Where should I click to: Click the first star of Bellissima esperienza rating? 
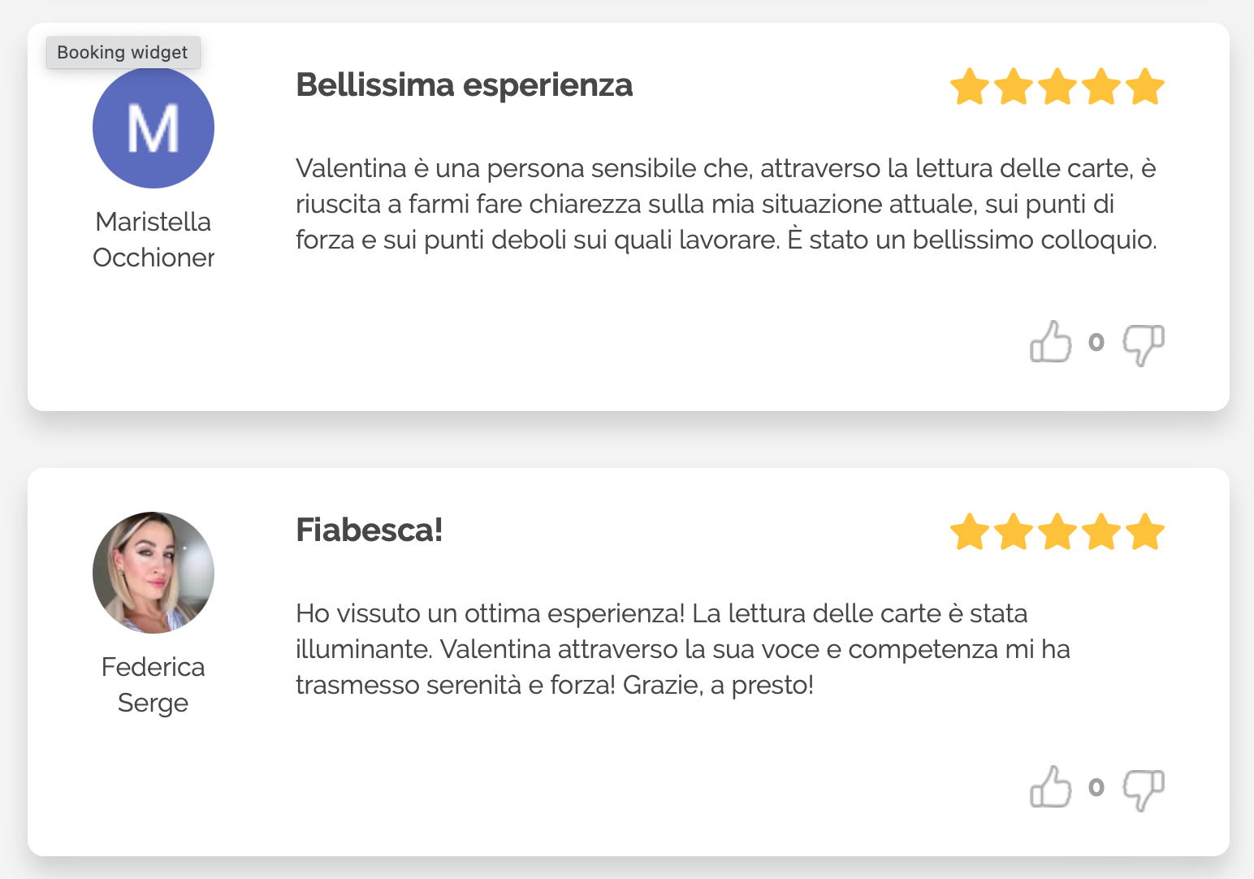coord(970,87)
